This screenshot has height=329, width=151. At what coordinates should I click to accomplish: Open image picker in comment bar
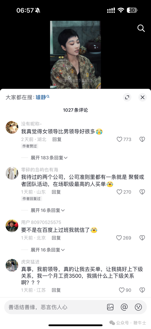pos(110,307)
